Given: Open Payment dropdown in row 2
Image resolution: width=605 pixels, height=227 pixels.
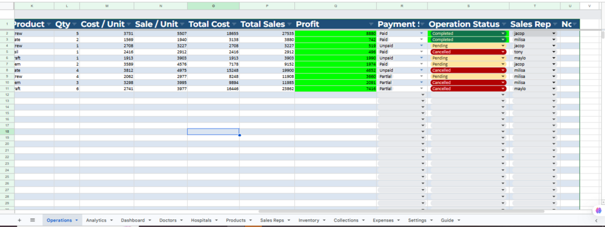Looking at the screenshot, I should [421, 34].
